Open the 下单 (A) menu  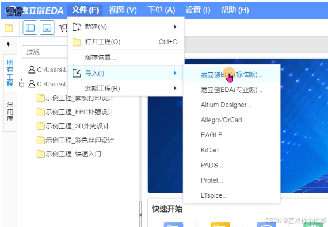tap(161, 10)
